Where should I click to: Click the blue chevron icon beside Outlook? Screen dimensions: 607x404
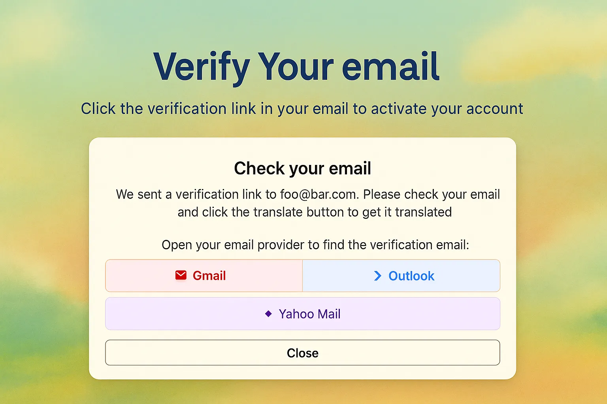click(x=378, y=276)
